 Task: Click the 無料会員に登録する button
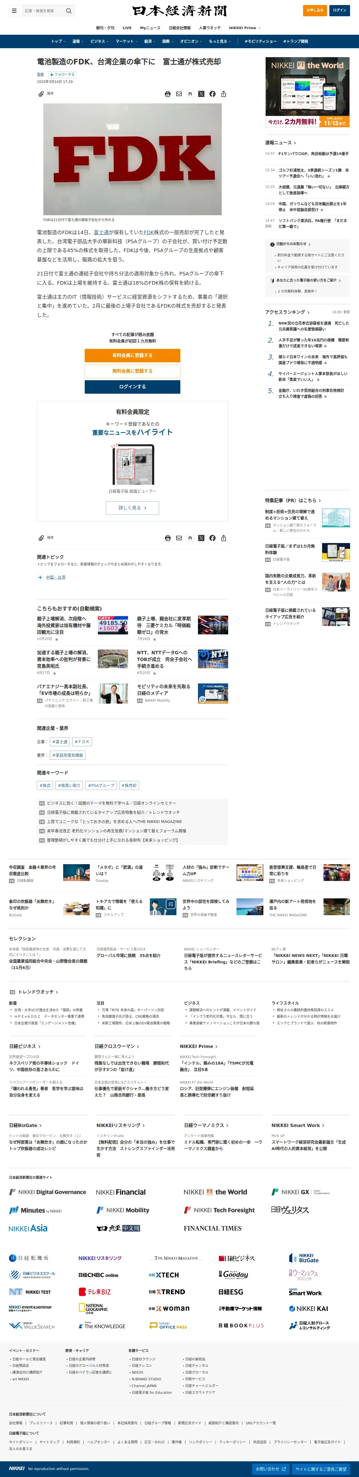(x=133, y=371)
